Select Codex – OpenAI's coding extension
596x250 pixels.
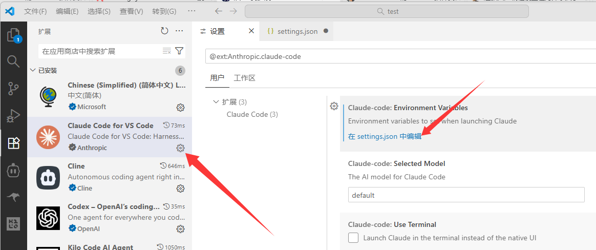(110, 218)
